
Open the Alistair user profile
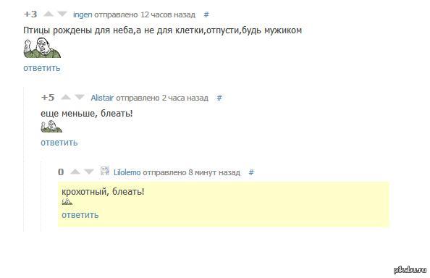[x=102, y=98]
